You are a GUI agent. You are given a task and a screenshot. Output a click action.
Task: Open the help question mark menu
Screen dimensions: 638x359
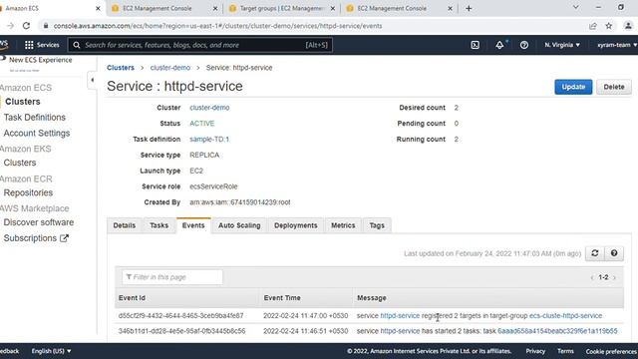tap(524, 45)
